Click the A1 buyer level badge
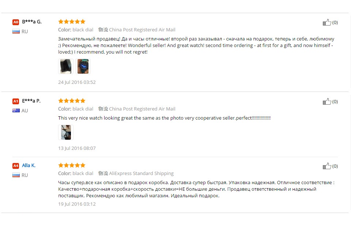351x225 pixels. (16, 101)
